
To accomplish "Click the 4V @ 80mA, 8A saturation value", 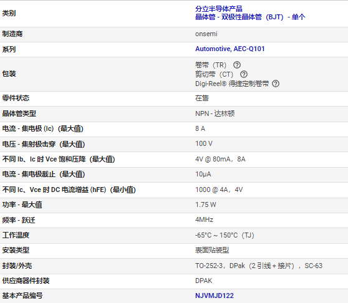I will click(220, 159).
